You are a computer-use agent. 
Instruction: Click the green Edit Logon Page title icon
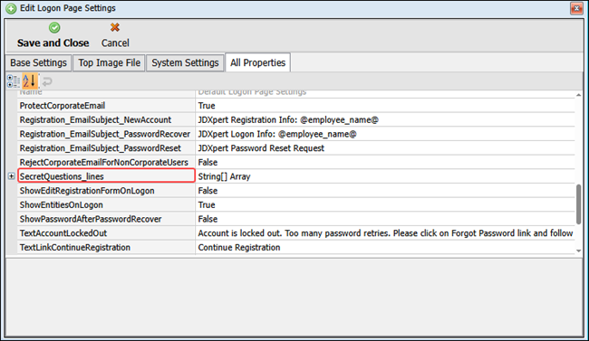(11, 8)
